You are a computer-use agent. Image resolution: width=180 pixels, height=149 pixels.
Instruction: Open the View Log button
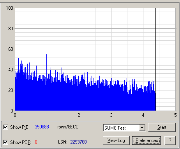[116, 140]
